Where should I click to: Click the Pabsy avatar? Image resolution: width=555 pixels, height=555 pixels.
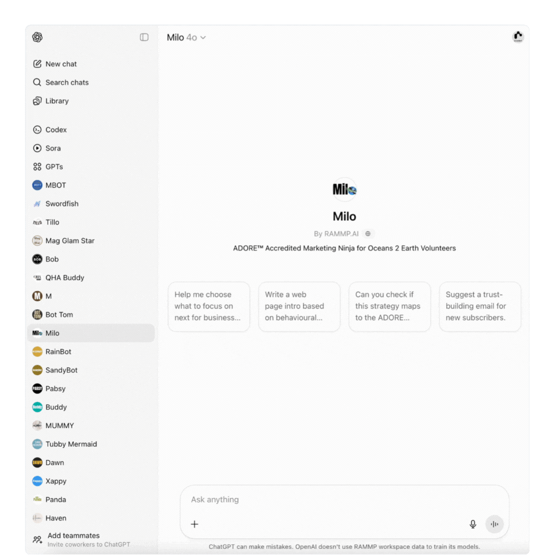[37, 389]
